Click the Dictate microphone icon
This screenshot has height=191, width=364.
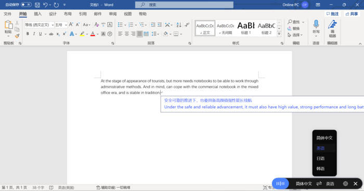316,24
